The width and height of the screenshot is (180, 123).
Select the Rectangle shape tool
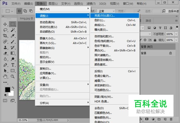click(x=13, y=71)
